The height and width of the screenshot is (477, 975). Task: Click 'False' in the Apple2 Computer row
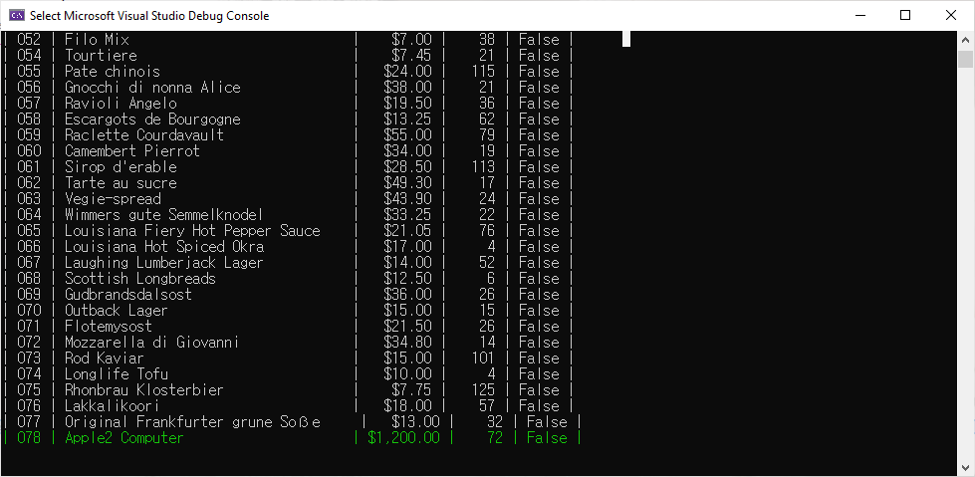(547, 438)
